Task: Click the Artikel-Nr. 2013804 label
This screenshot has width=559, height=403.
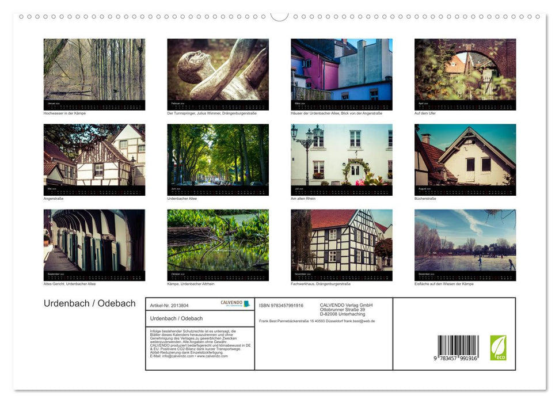Action: tap(169, 305)
